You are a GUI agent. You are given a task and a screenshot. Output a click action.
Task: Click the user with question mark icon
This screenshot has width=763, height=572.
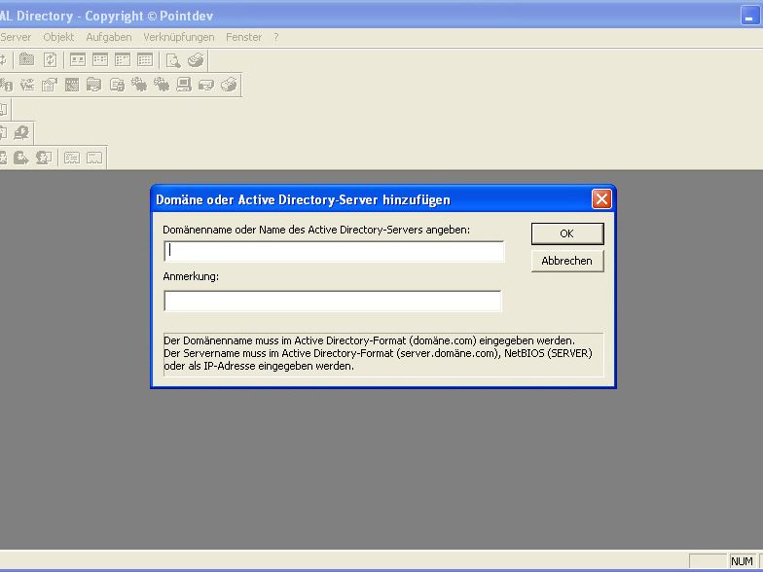click(x=44, y=158)
